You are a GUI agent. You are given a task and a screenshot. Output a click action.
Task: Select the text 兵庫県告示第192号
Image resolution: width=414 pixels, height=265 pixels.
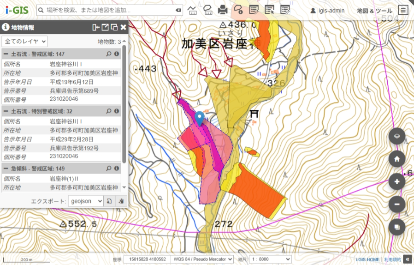pos(74,148)
